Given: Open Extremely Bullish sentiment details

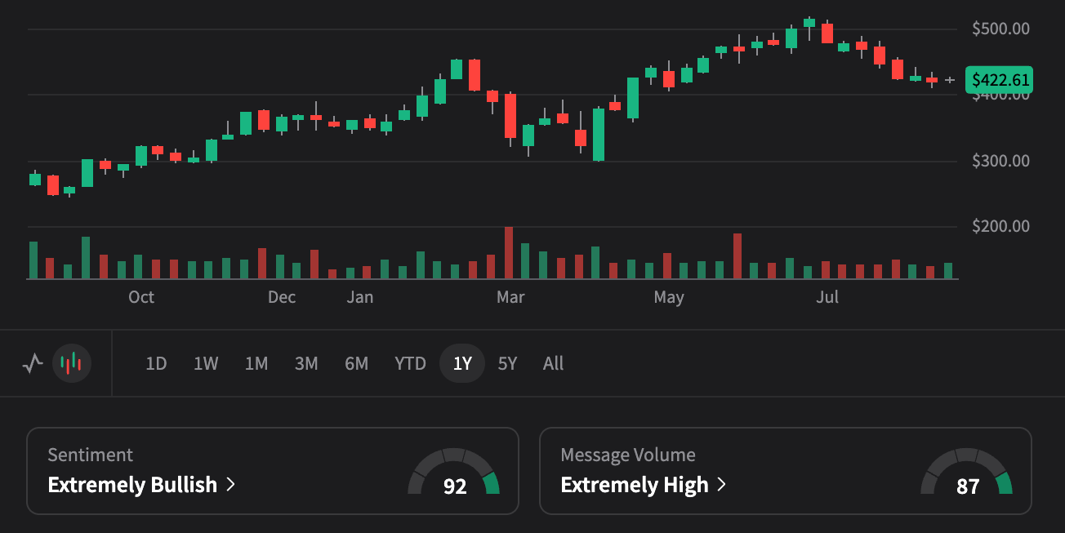Looking at the screenshot, I should (x=273, y=471).
